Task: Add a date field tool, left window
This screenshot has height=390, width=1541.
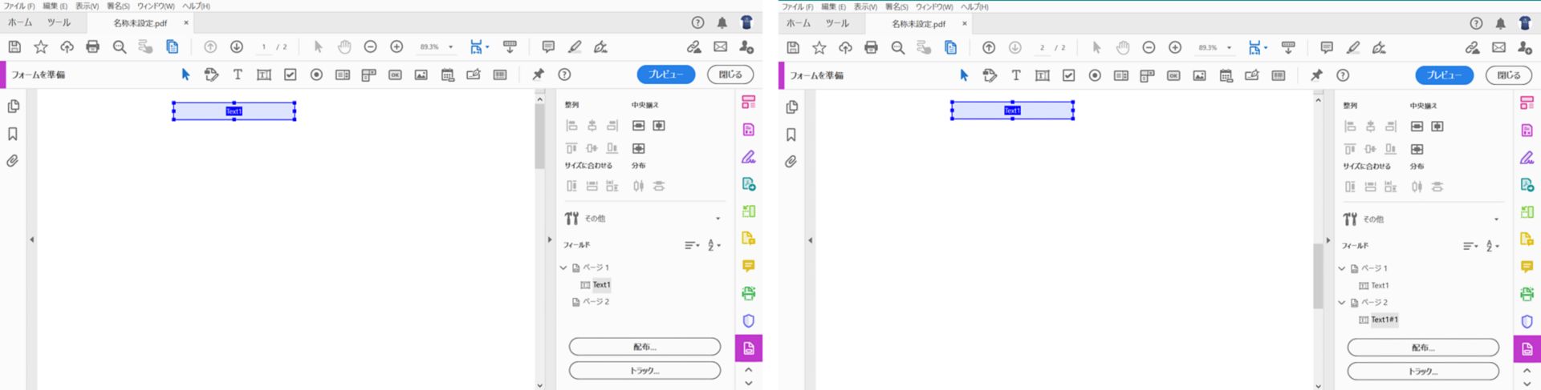Action: (448, 74)
